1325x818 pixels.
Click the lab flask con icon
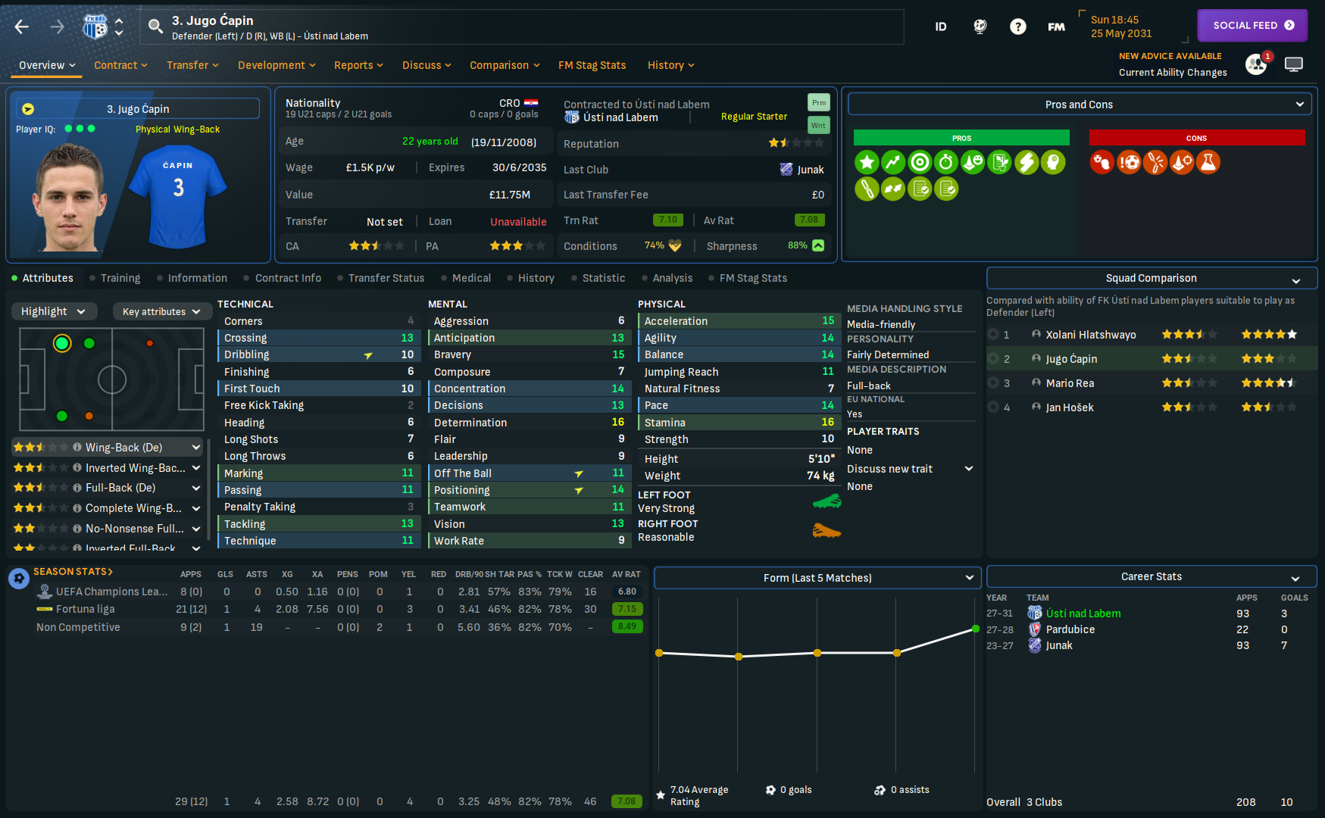point(1208,162)
